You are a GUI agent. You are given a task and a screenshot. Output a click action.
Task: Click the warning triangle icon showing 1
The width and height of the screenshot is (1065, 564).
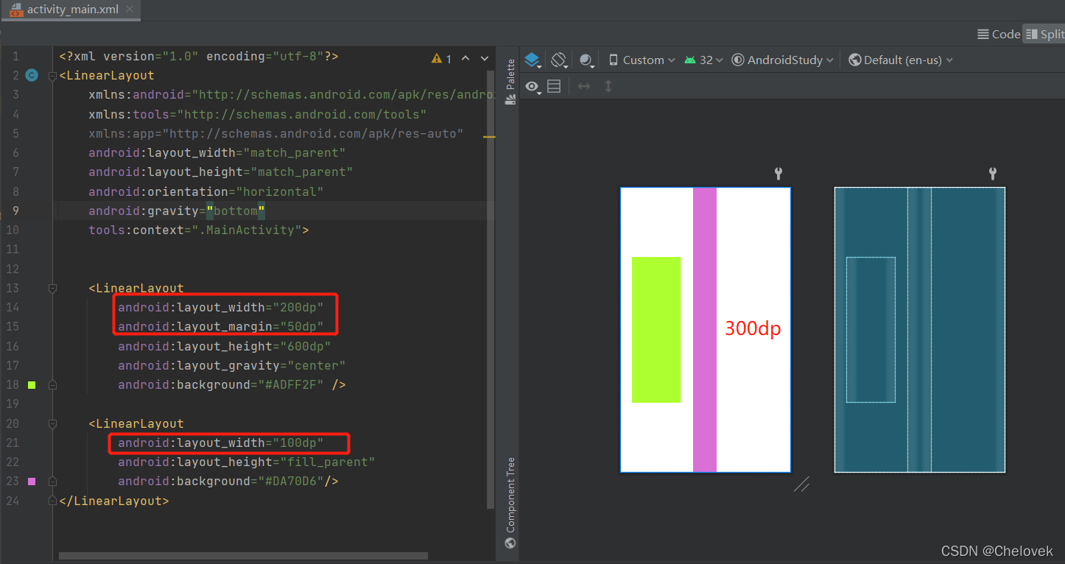tap(442, 58)
